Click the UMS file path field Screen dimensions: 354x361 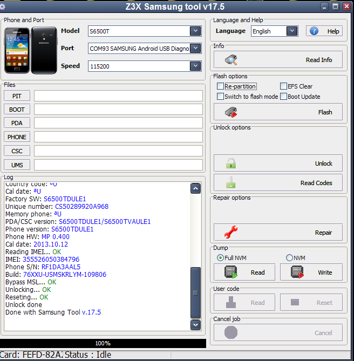coord(118,165)
